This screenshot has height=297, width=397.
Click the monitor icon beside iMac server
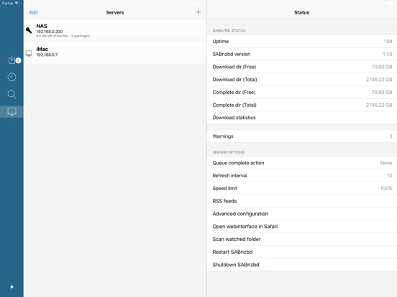coord(29,53)
